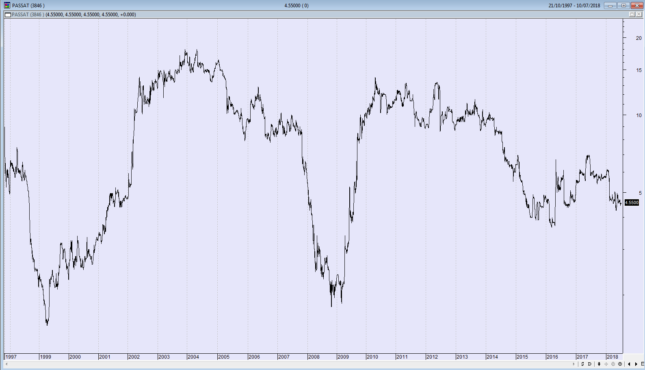Click the 2017 label on time axis

click(582, 357)
